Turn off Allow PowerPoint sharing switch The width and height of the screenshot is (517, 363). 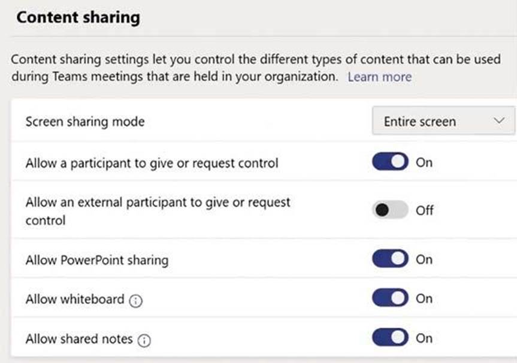coord(390,259)
